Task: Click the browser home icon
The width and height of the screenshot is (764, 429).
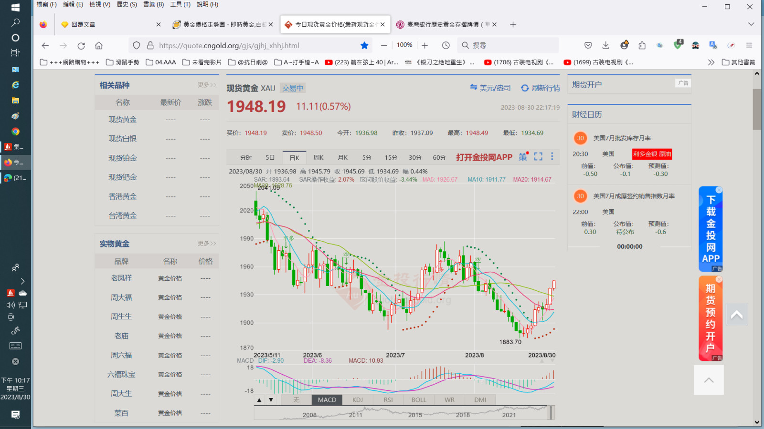Action: (99, 45)
